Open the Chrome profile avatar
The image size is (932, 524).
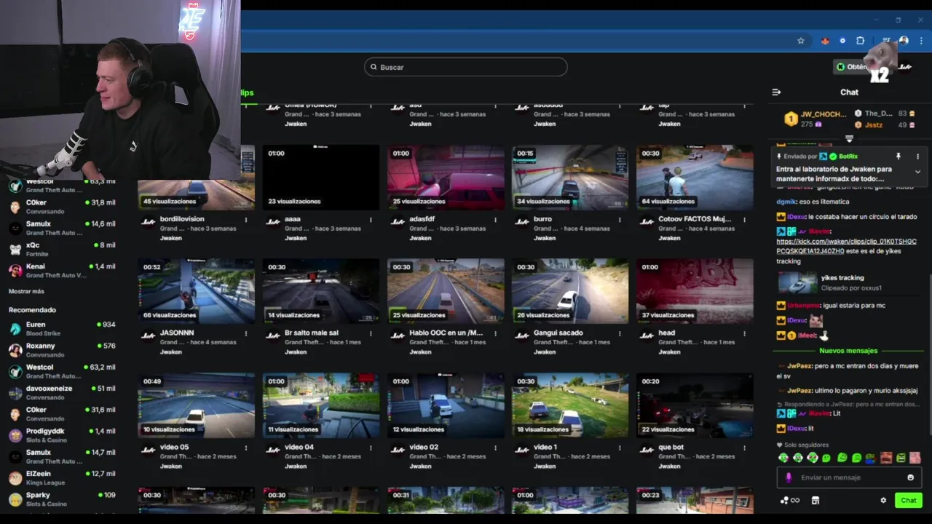point(904,41)
